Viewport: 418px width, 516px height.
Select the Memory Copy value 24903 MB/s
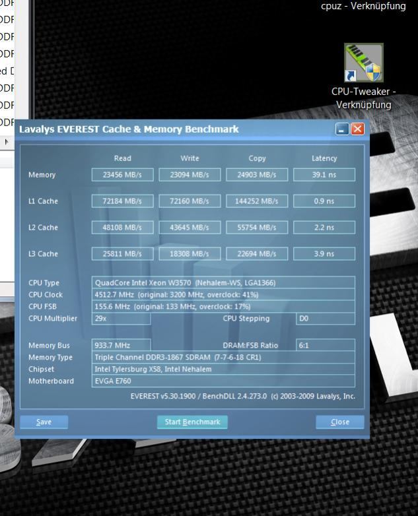coord(257,175)
